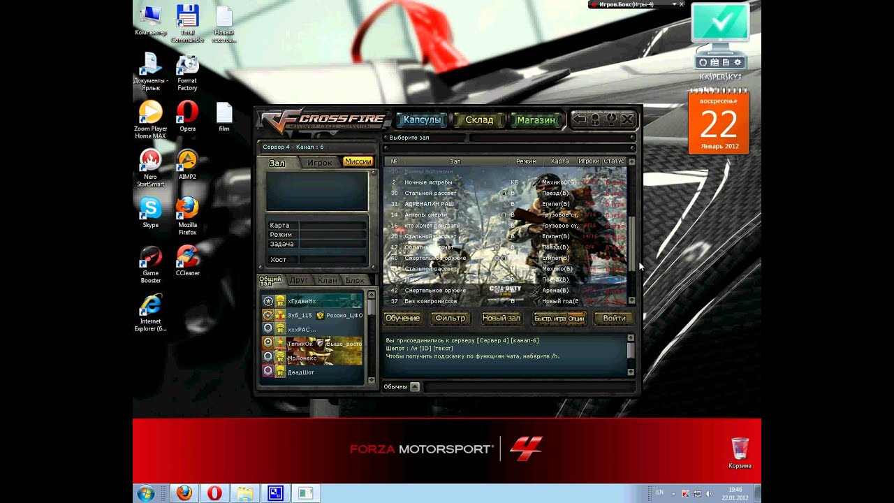Expand the Игров.Бокс widget dropdown arrow

[675, 4]
